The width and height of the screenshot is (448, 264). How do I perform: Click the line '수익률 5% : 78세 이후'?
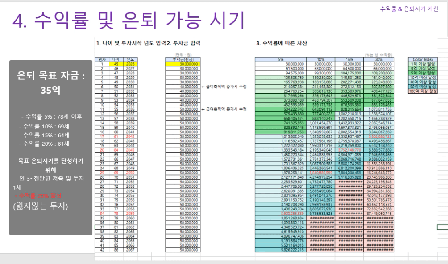click(52, 116)
